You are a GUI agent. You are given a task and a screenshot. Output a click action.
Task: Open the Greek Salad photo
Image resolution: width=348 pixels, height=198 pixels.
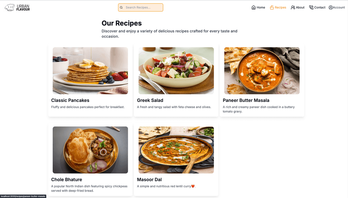point(176,71)
